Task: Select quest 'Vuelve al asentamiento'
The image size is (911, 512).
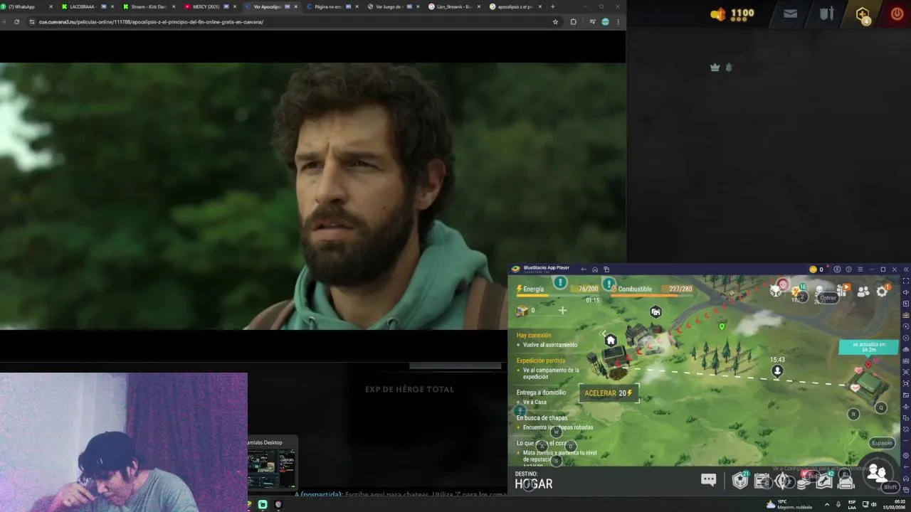Action: click(550, 345)
